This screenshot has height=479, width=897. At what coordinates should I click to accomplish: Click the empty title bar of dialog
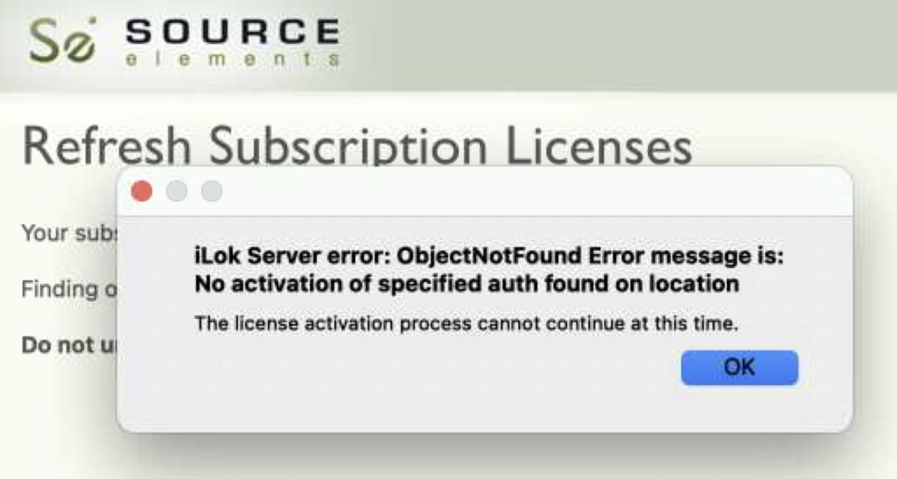pyautogui.click(x=535, y=192)
